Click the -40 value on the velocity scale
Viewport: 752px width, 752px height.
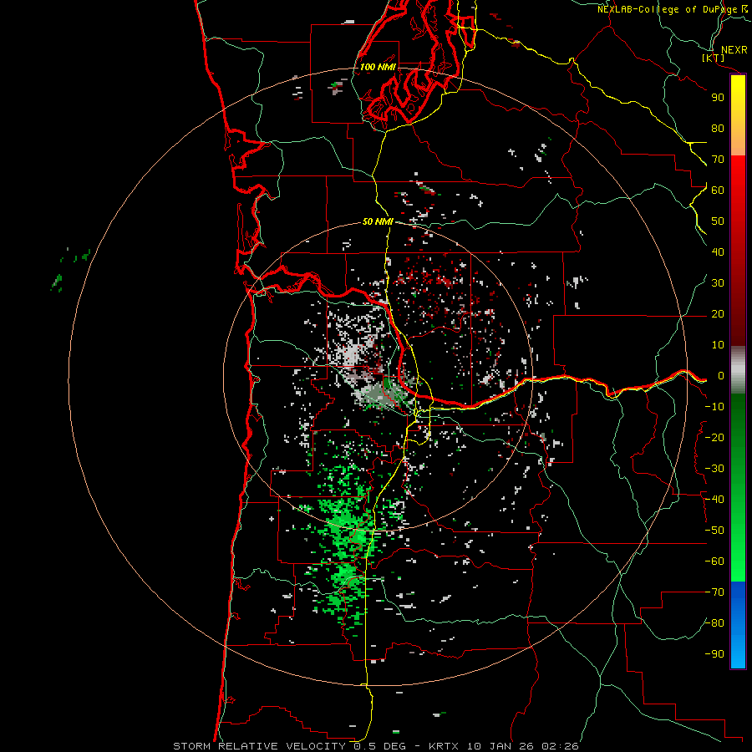714,500
